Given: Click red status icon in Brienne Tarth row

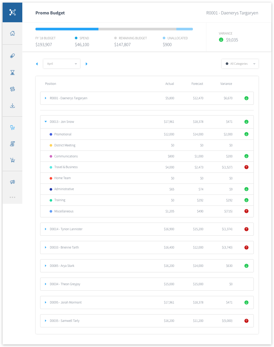Looking at the screenshot, I should coord(246,247).
